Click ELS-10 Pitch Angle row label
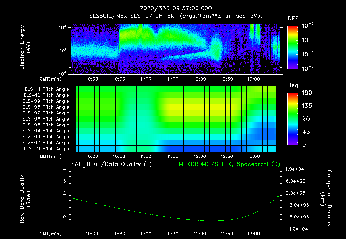Screen dimensions: 346x239 (46, 95)
